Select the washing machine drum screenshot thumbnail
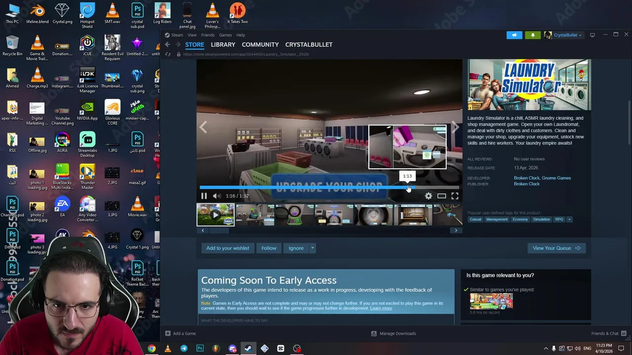Screen dimensions: 632x355 [x=373, y=215]
